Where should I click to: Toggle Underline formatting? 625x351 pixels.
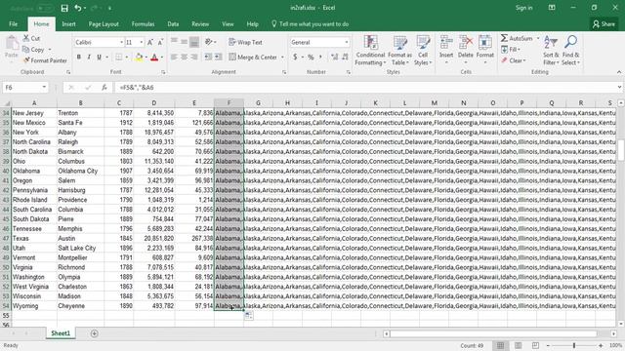99,58
